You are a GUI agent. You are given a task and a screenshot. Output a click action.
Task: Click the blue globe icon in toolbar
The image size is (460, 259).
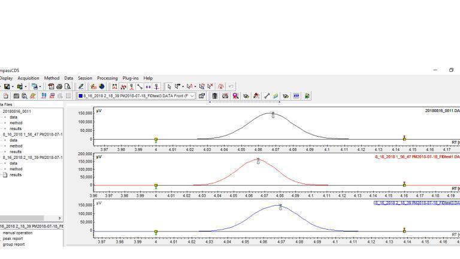point(102,86)
